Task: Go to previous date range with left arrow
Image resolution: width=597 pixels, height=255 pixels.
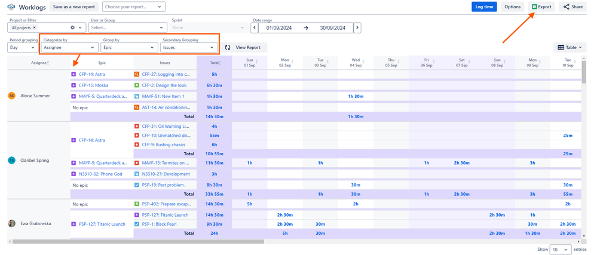Action: click(x=255, y=27)
